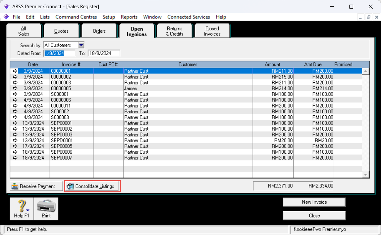Click the Dated From date field

[59, 53]
